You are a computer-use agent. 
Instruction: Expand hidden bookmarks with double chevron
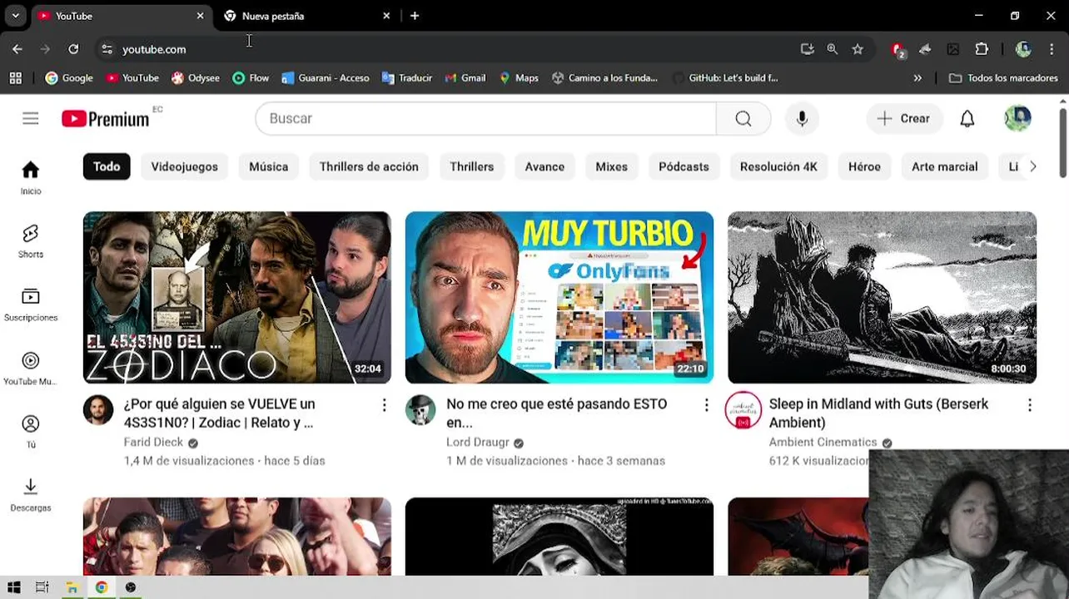coord(917,78)
